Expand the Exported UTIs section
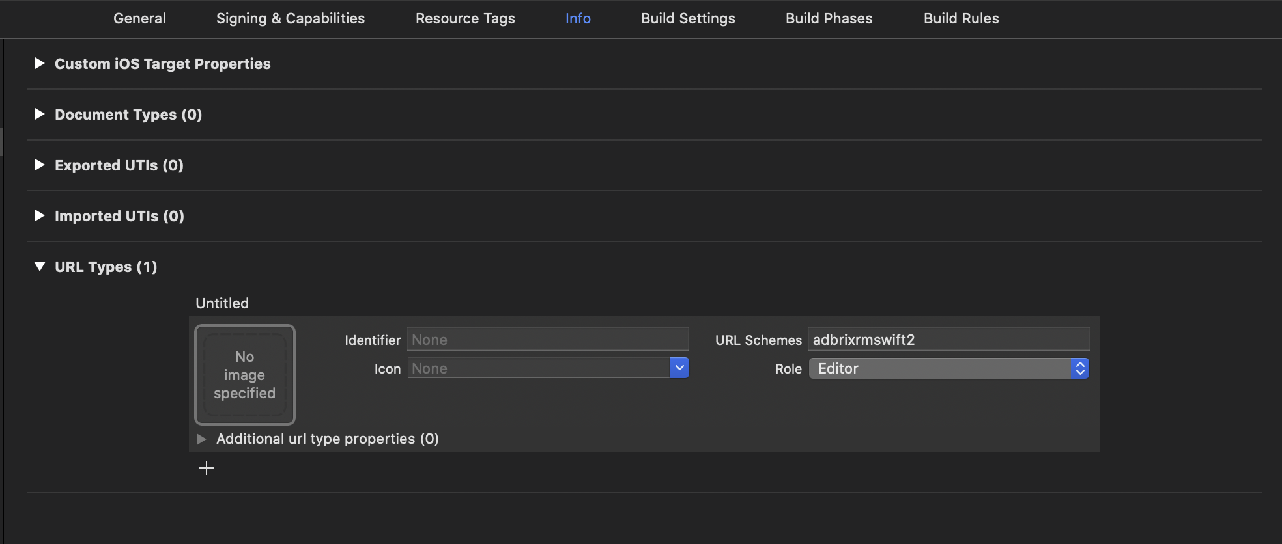This screenshot has width=1282, height=544. (40, 165)
